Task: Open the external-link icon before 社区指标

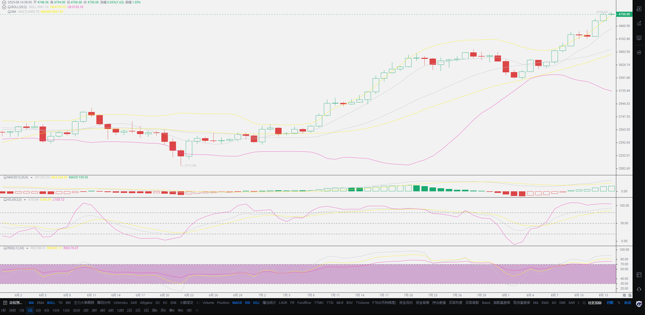Action: click(x=584, y=303)
